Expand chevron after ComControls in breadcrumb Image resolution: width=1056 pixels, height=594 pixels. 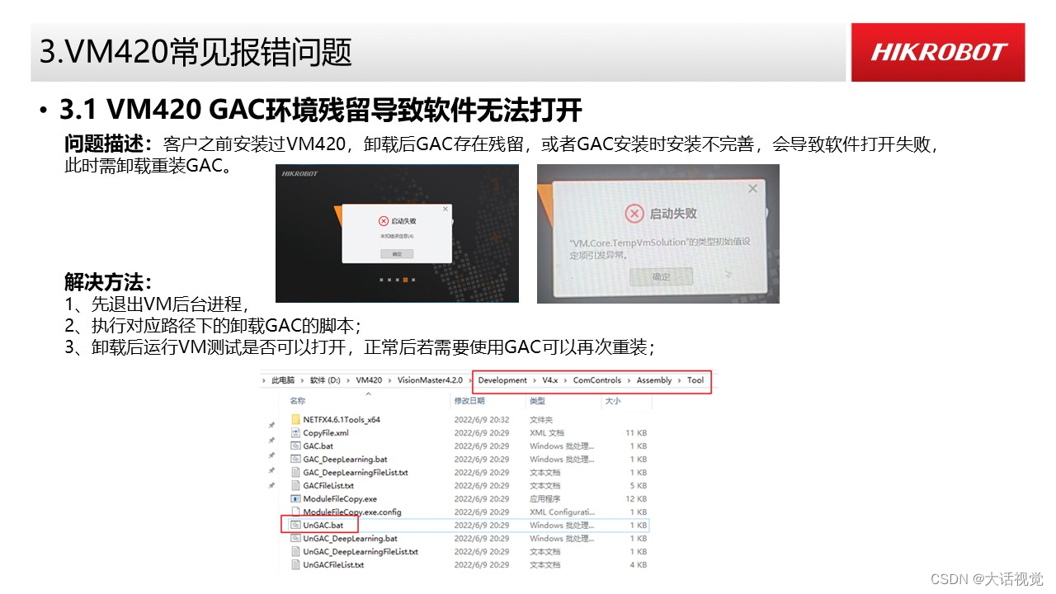click(629, 380)
